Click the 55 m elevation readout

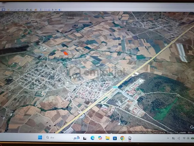[190, 132]
